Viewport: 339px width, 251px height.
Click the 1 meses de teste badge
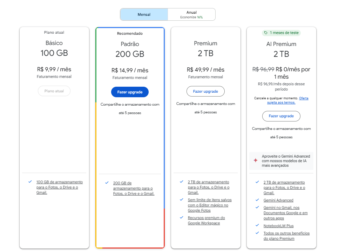(281, 33)
